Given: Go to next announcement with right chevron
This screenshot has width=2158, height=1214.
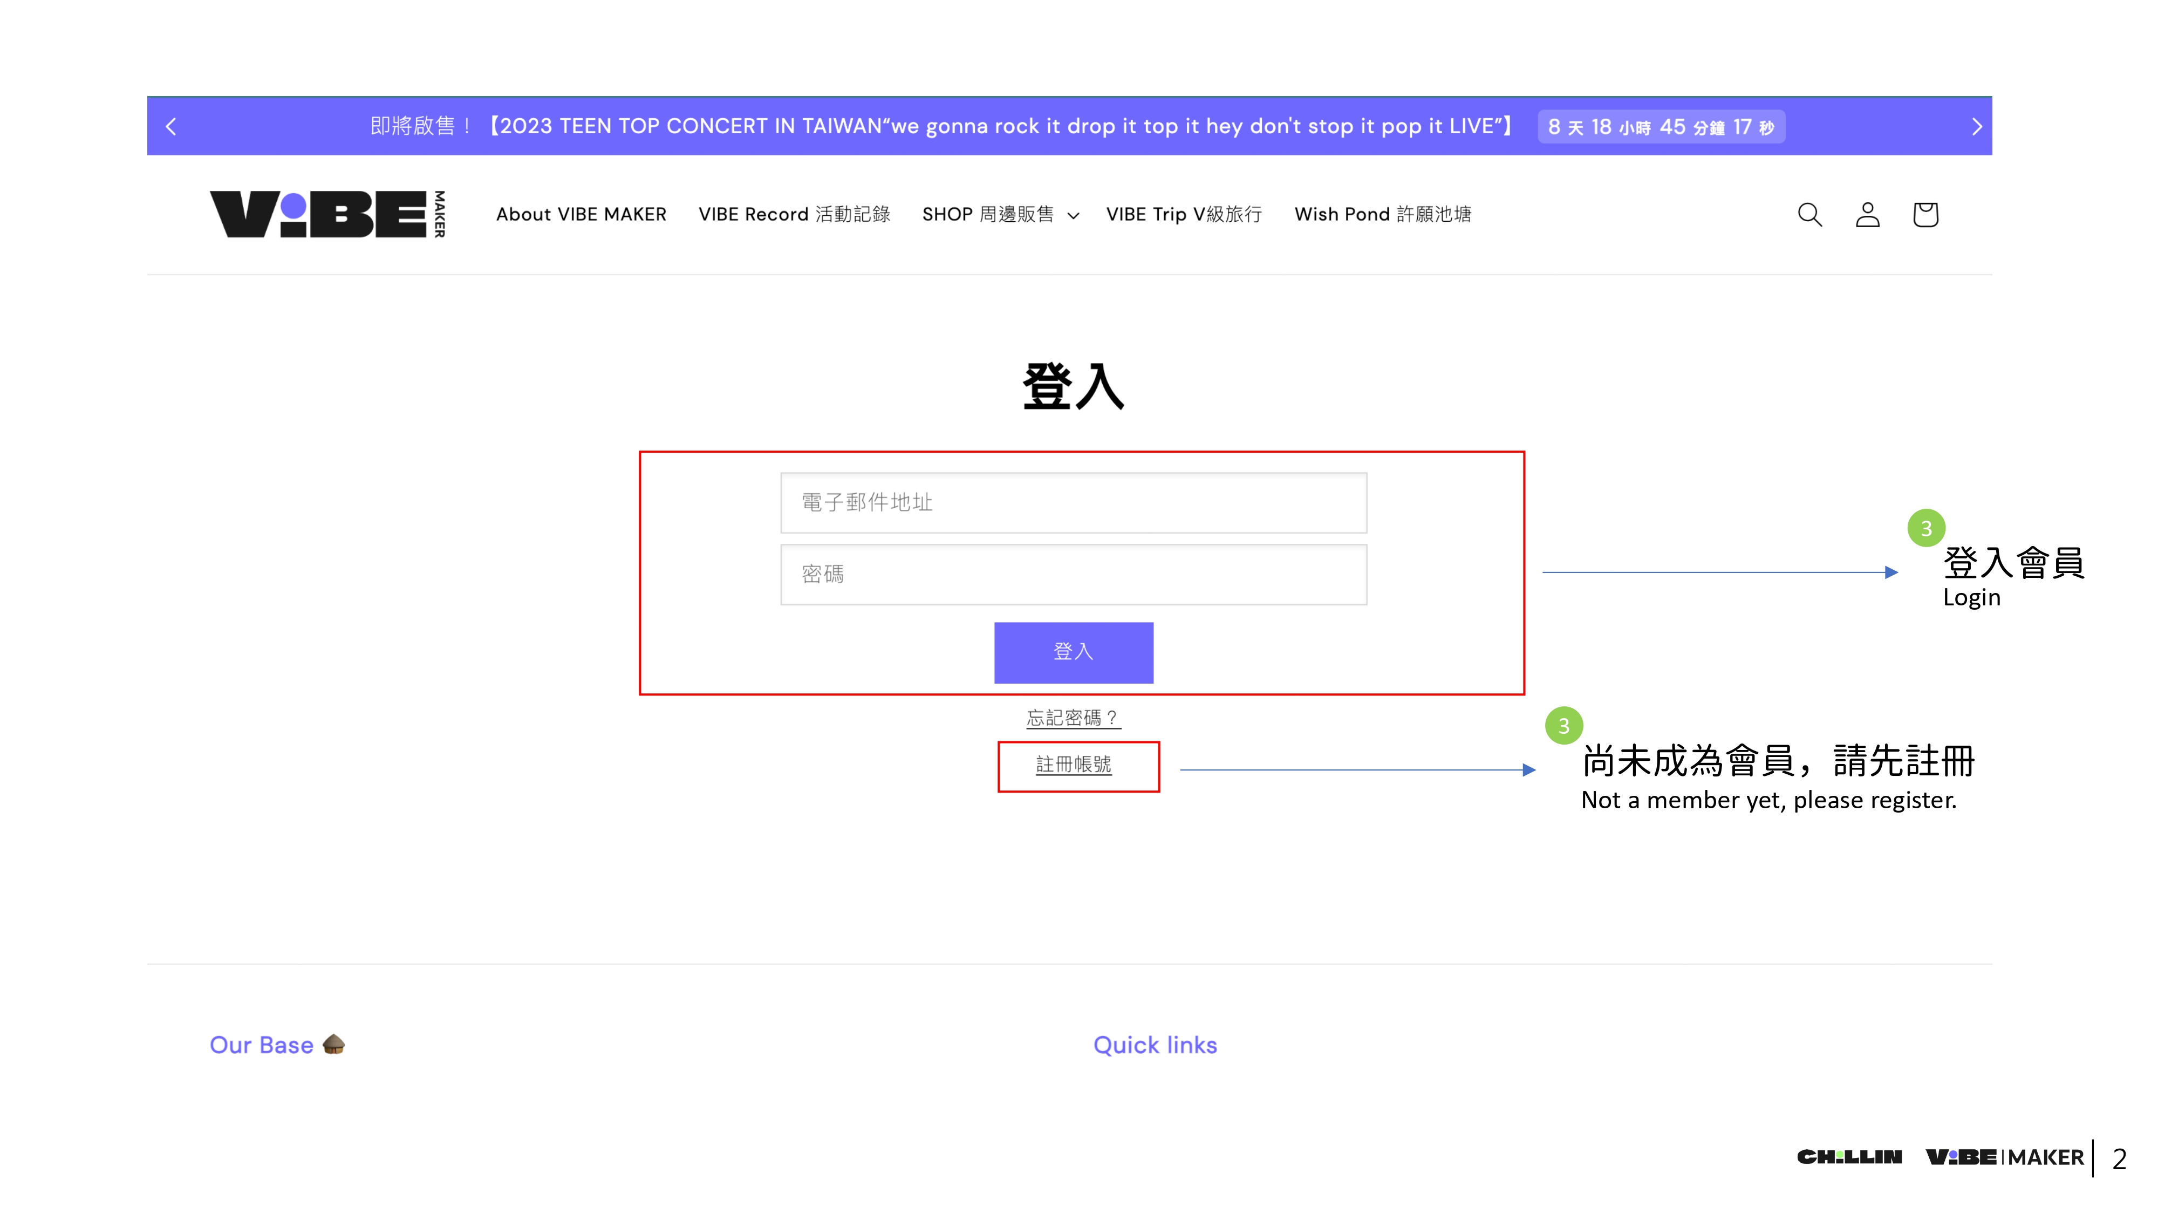Looking at the screenshot, I should (1977, 126).
